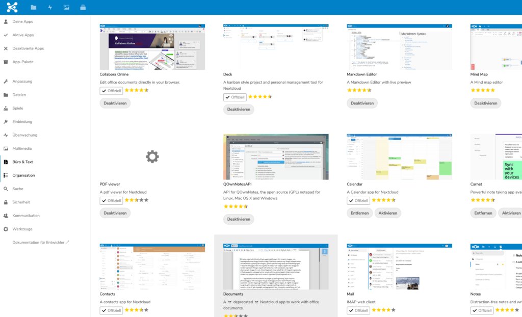Click the game icon beside Spiele
522x317 pixels.
[x=6, y=108]
